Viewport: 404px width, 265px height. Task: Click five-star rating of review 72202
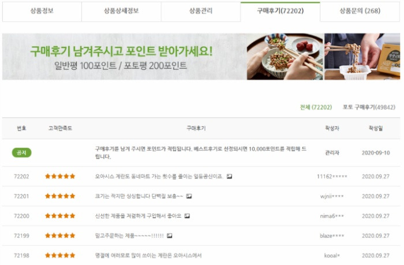point(60,176)
